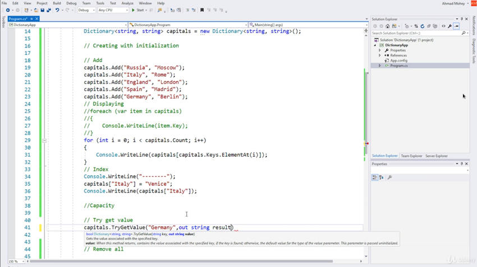477x267 pixels.
Task: Select App.config in Solution Explorer
Action: 398,60
